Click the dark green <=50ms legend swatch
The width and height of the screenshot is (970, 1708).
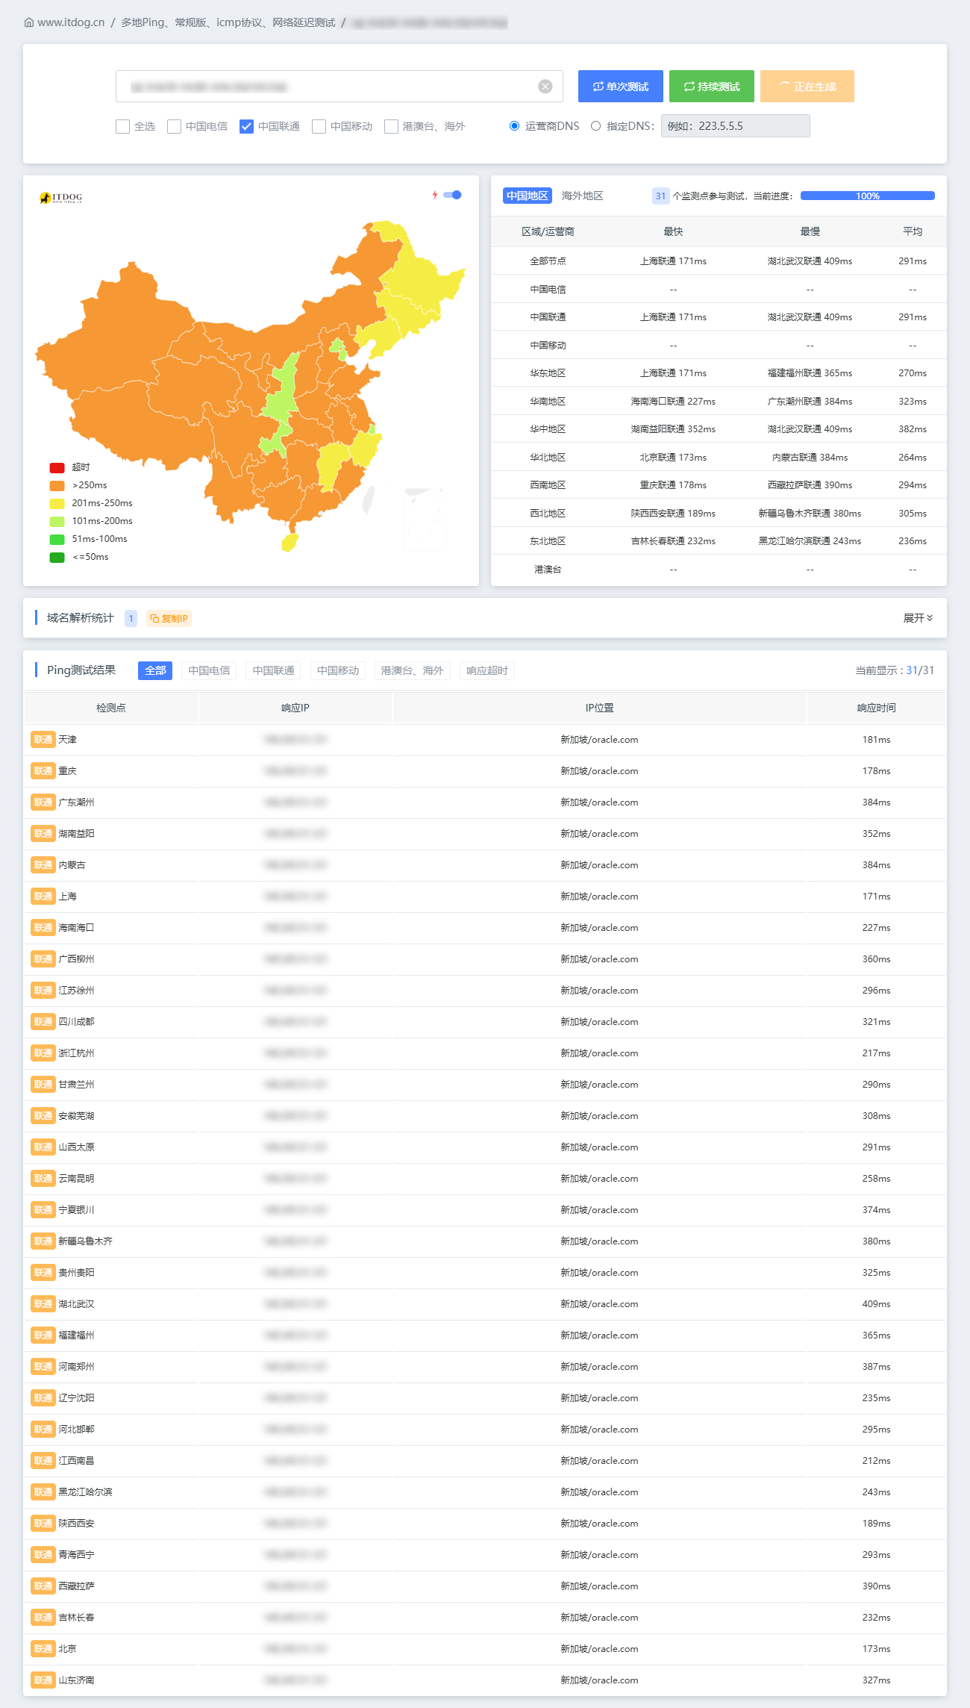pyautogui.click(x=57, y=557)
